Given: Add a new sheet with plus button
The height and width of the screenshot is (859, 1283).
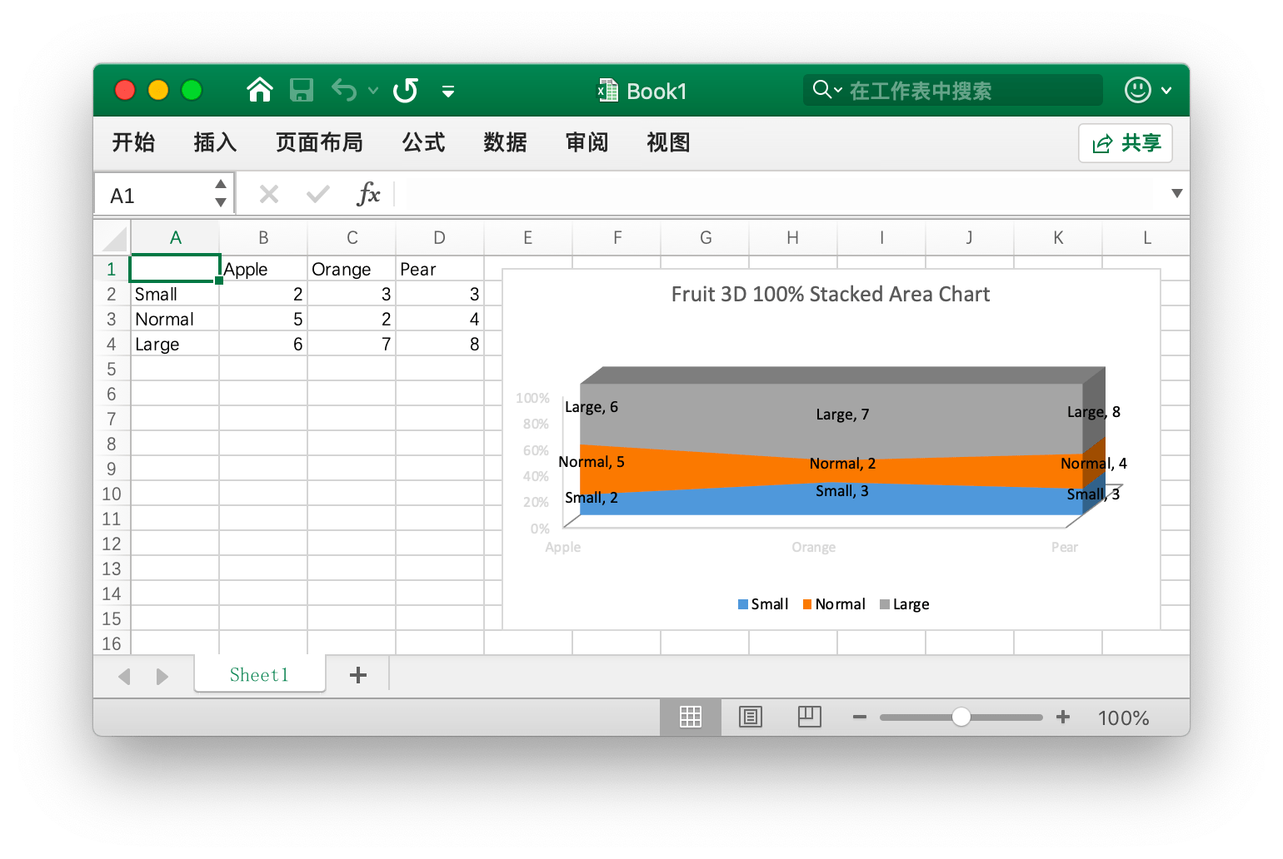Looking at the screenshot, I should pos(358,675).
